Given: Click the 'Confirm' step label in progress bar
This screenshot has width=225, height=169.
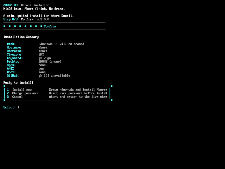Looking at the screenshot, I should [x=50, y=26].
